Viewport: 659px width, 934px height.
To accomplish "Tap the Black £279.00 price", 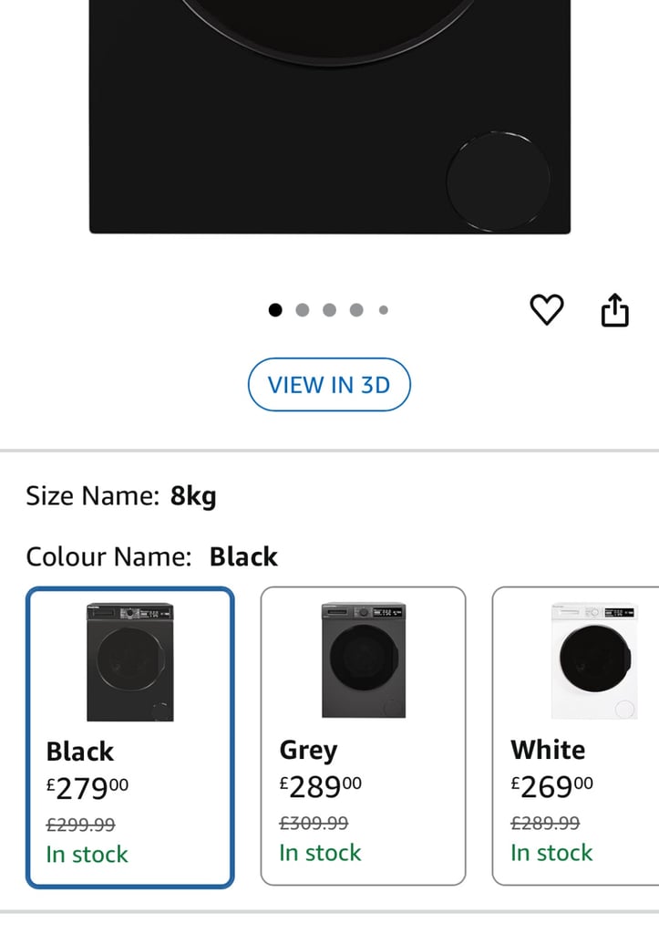I will (87, 789).
